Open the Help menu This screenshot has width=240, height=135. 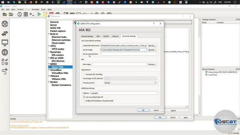pyautogui.click(x=49, y=9)
